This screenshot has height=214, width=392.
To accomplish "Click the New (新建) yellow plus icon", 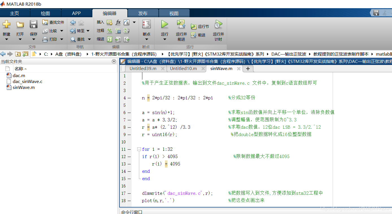I will click(6, 24).
